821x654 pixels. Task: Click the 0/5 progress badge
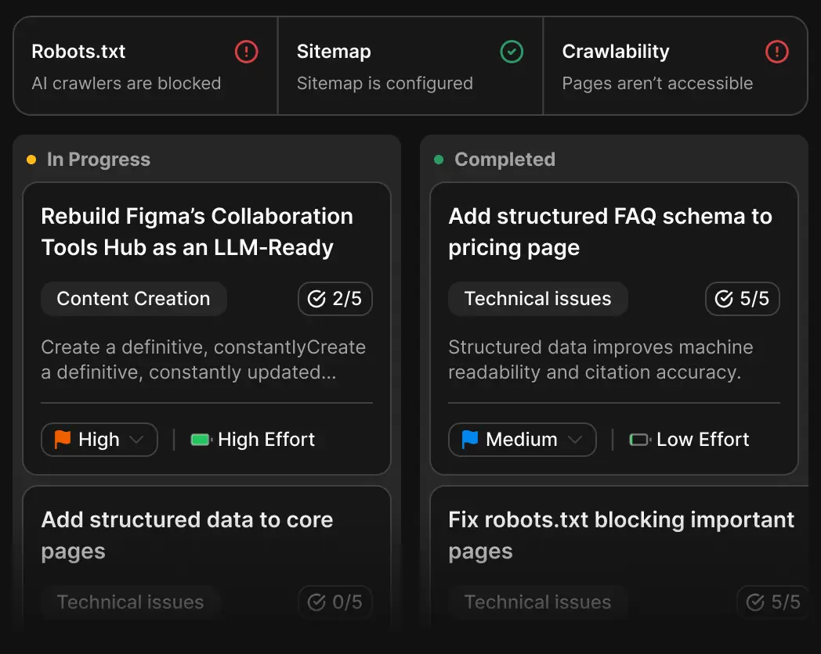click(335, 602)
